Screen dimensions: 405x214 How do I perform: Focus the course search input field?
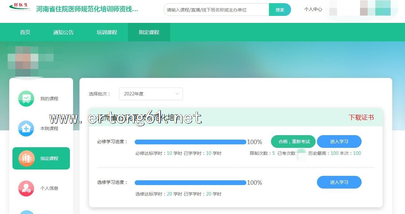tap(216, 10)
